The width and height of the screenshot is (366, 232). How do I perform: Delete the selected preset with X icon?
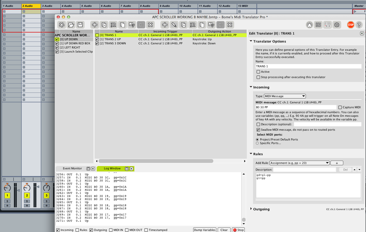click(x=150, y=25)
